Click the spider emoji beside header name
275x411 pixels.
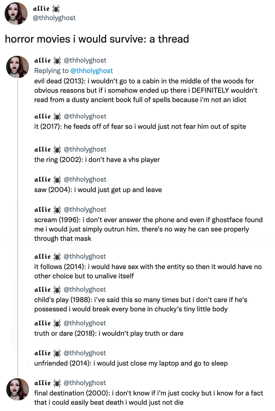(x=56, y=9)
